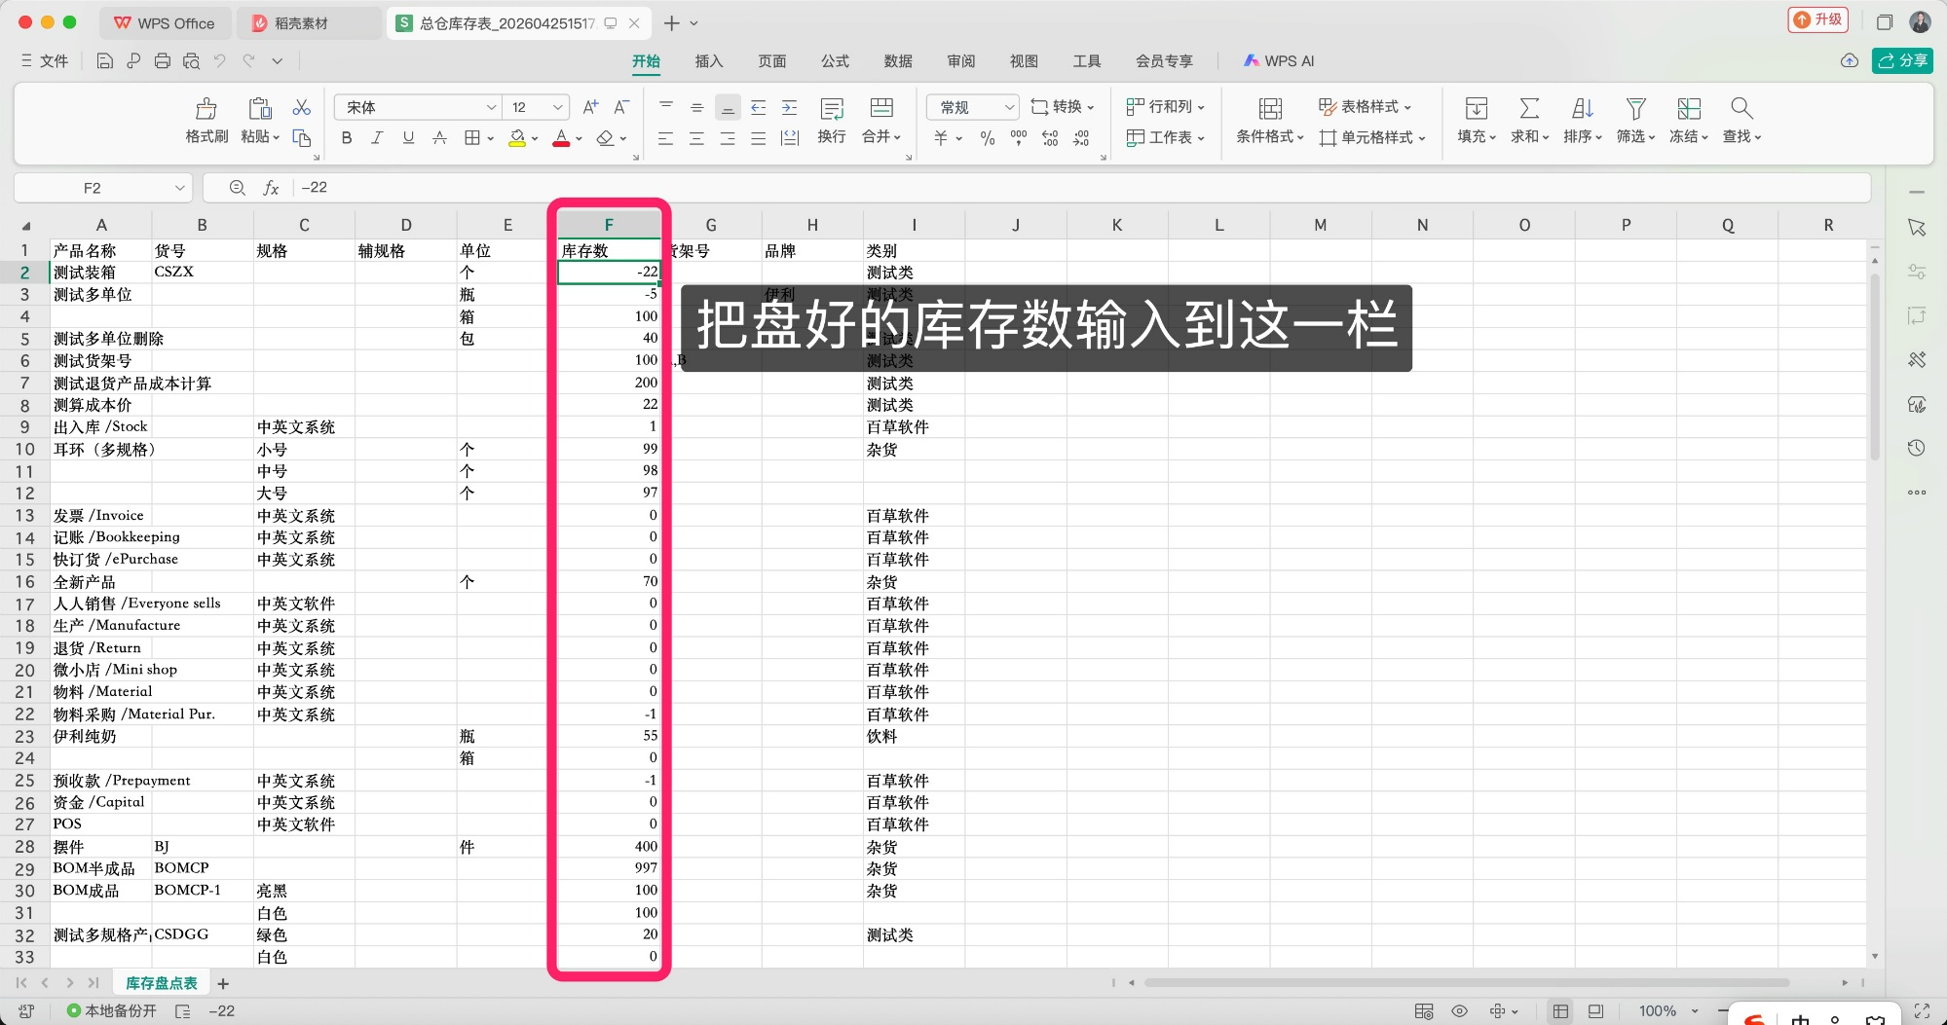Select the column H header
Image resolution: width=1947 pixels, height=1025 pixels.
(812, 225)
